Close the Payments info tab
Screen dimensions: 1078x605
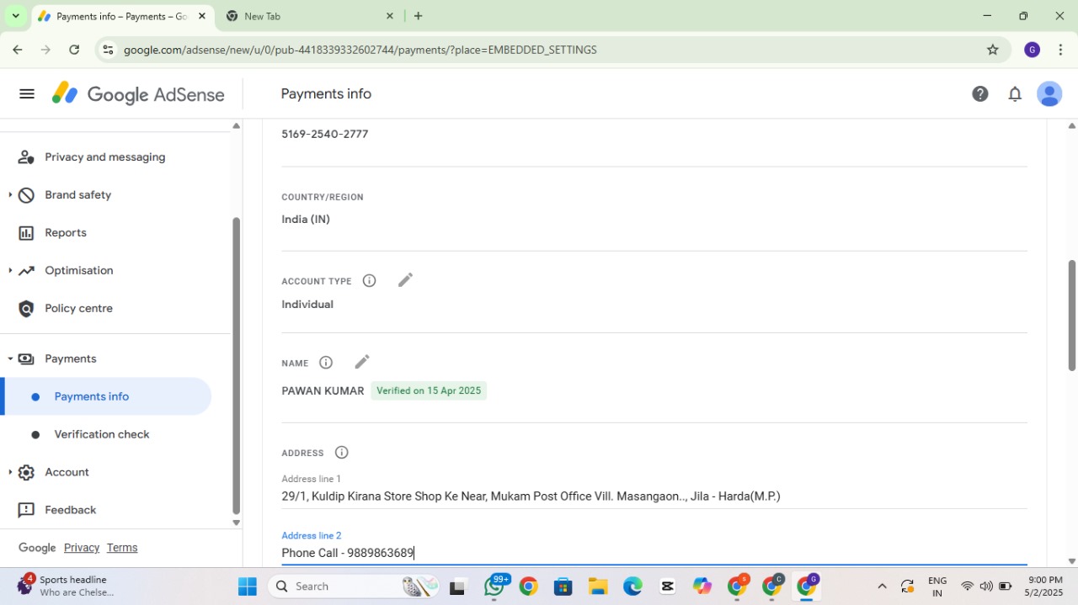(x=202, y=16)
